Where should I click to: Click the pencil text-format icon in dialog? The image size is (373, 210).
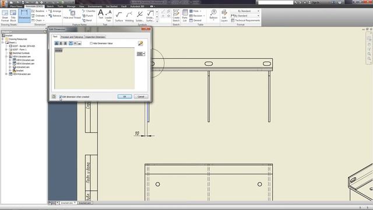pos(140,43)
